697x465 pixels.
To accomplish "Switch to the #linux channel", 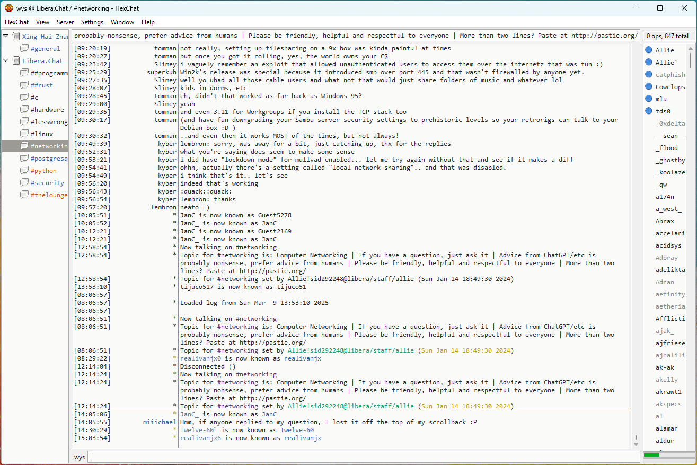I will pyautogui.click(x=41, y=134).
